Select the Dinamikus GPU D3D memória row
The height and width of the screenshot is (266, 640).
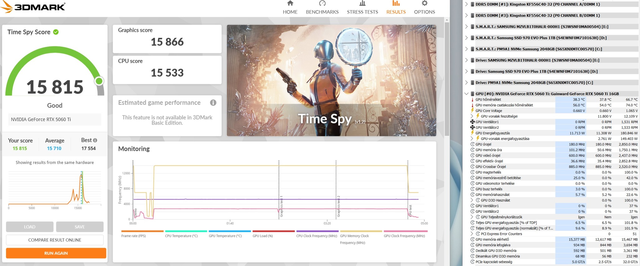(x=554, y=256)
